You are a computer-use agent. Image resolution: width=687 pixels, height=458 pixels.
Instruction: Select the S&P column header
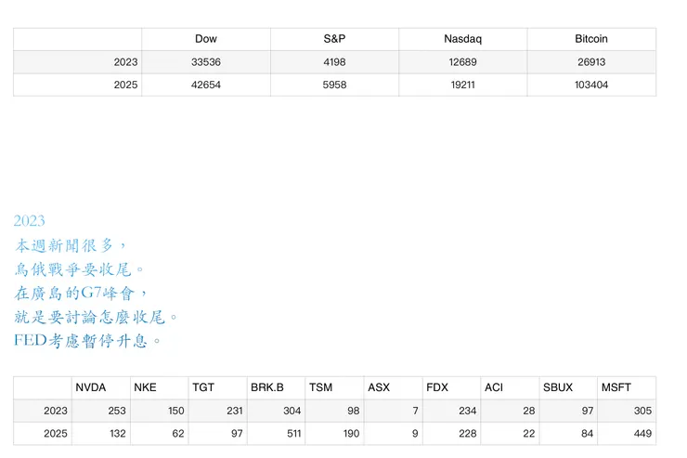pyautogui.click(x=334, y=39)
